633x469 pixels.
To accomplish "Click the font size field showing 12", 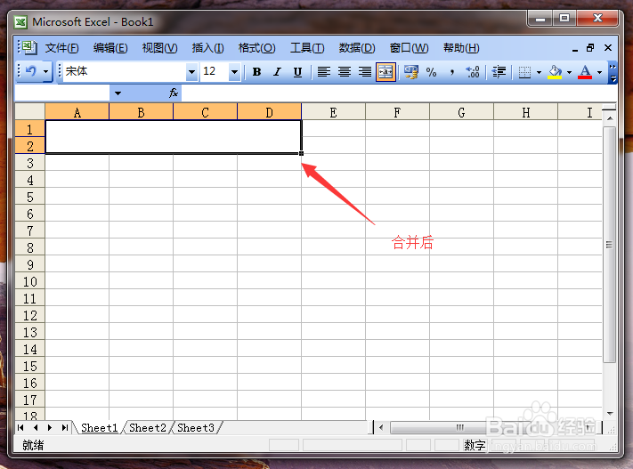I will pos(215,72).
